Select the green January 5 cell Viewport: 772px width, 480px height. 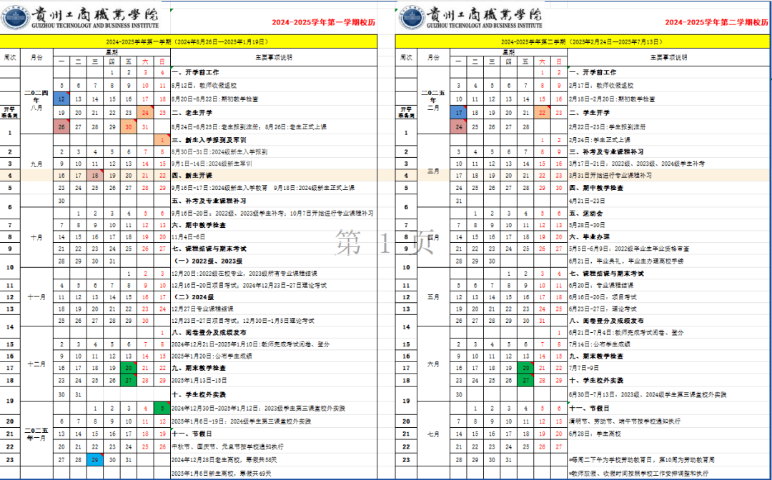(x=162, y=408)
